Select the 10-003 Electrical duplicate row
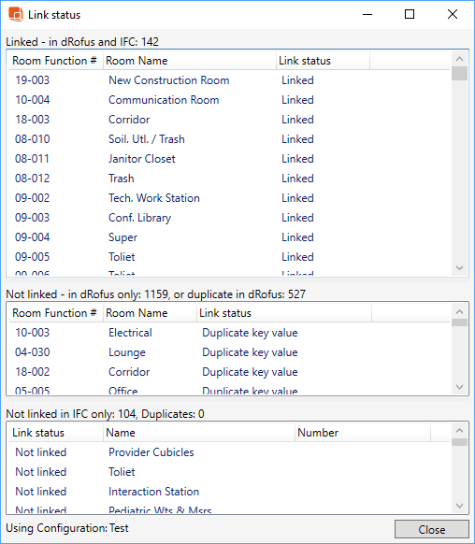Image resolution: width=475 pixels, height=544 pixels. pos(230,333)
